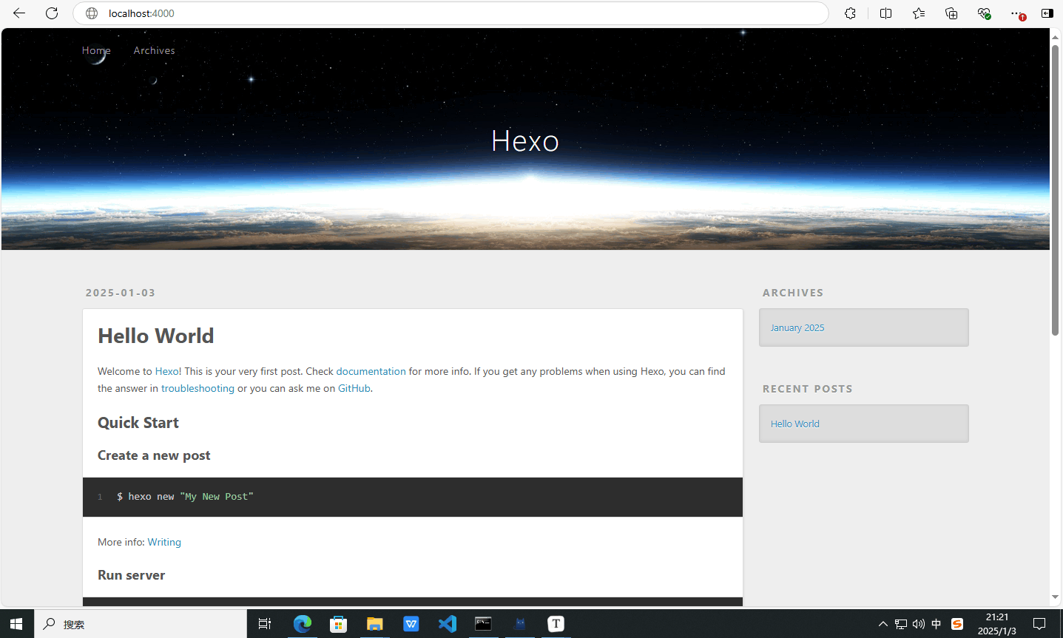Open Visual Studio Code from taskbar
This screenshot has height=638, width=1063.
[447, 624]
